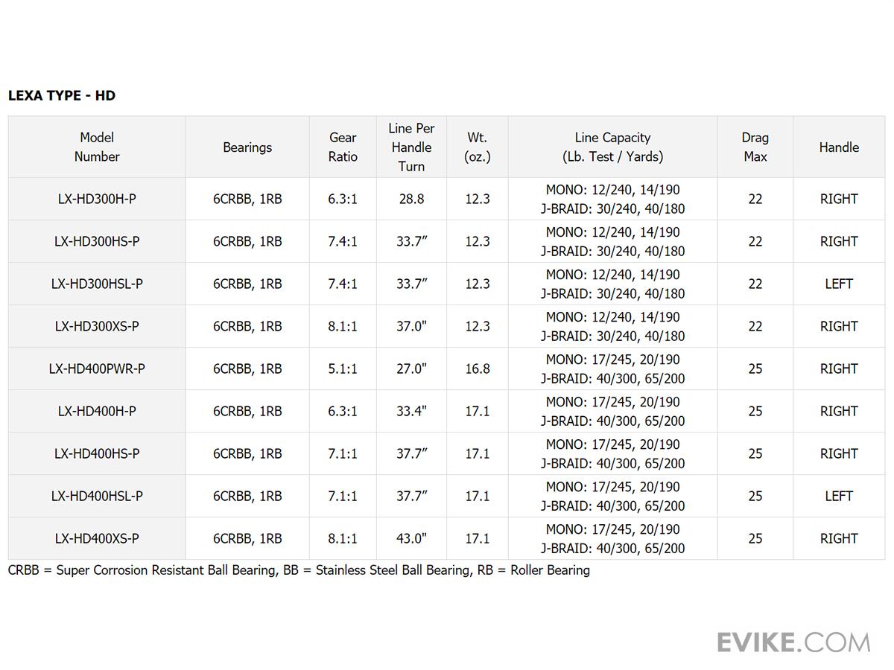
Task: Click the LX-HD400XS-P model cell
Action: coord(97,538)
